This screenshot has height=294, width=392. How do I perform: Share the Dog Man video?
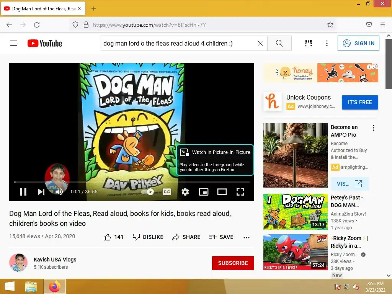coord(186,237)
